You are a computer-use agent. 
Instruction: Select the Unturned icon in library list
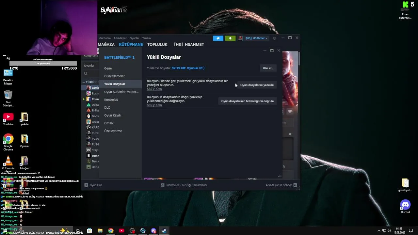point(88,167)
